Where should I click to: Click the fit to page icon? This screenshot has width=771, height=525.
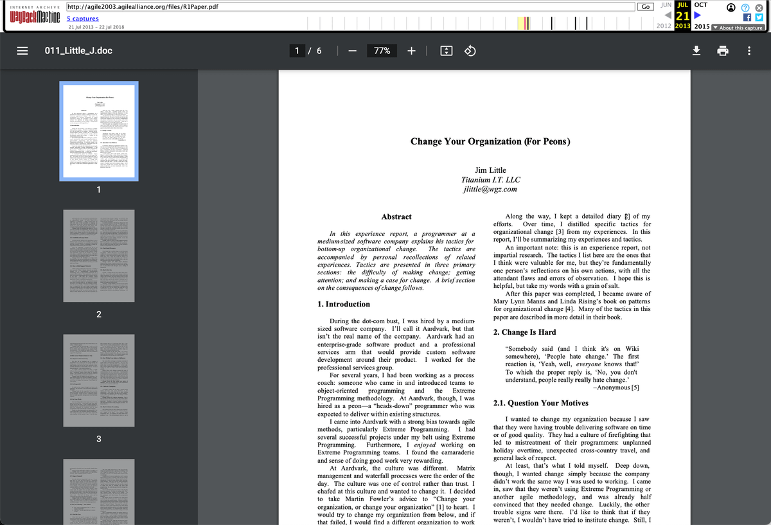pyautogui.click(x=447, y=51)
